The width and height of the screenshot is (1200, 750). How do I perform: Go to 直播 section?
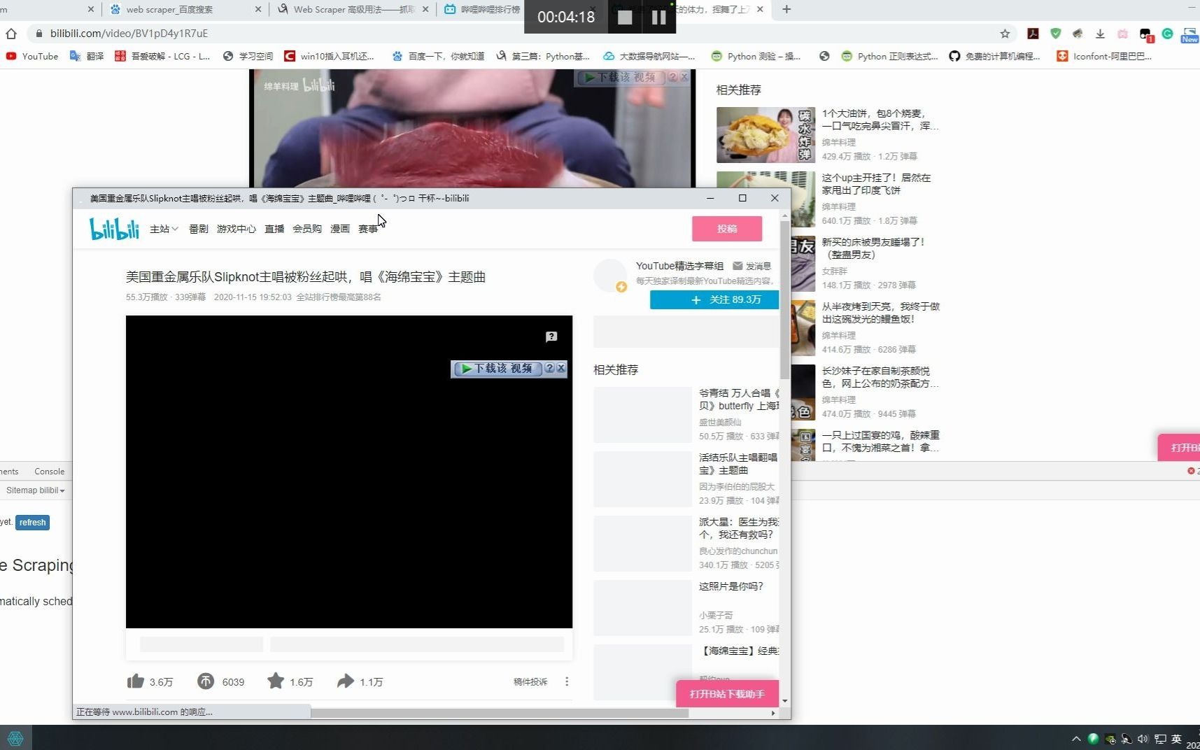pos(274,229)
